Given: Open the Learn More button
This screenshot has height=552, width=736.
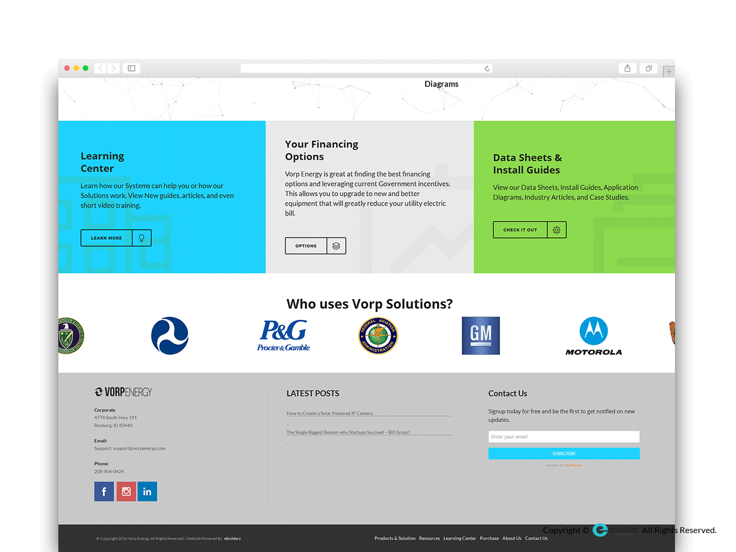Looking at the screenshot, I should click(x=116, y=238).
